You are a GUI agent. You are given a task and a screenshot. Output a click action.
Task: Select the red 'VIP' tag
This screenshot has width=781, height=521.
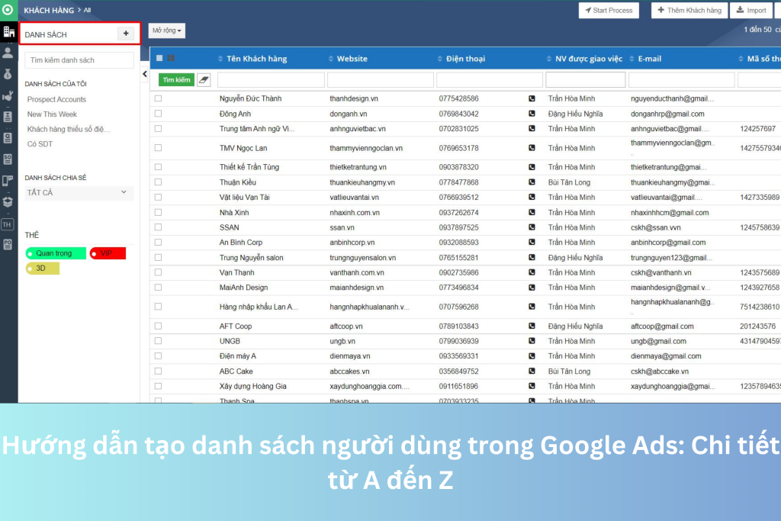click(108, 253)
